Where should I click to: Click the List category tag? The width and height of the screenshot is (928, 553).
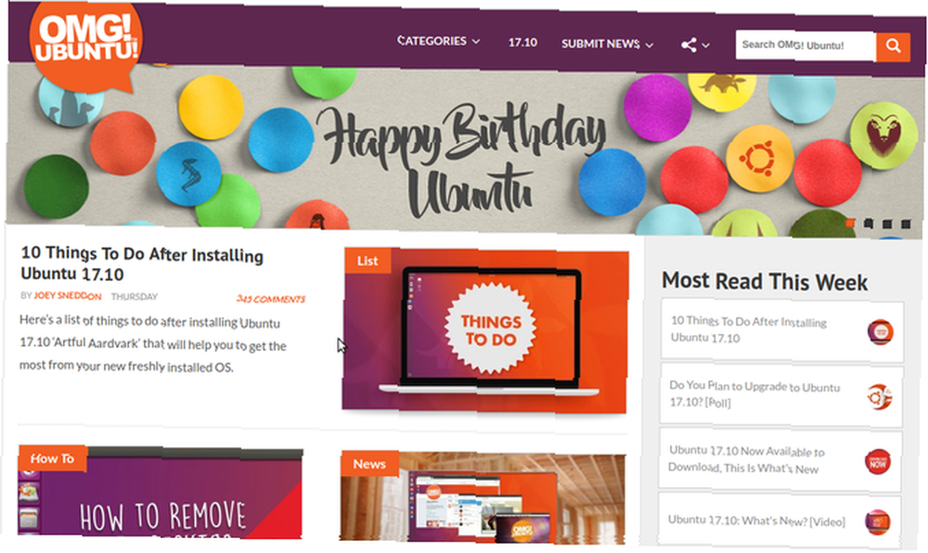point(367,261)
